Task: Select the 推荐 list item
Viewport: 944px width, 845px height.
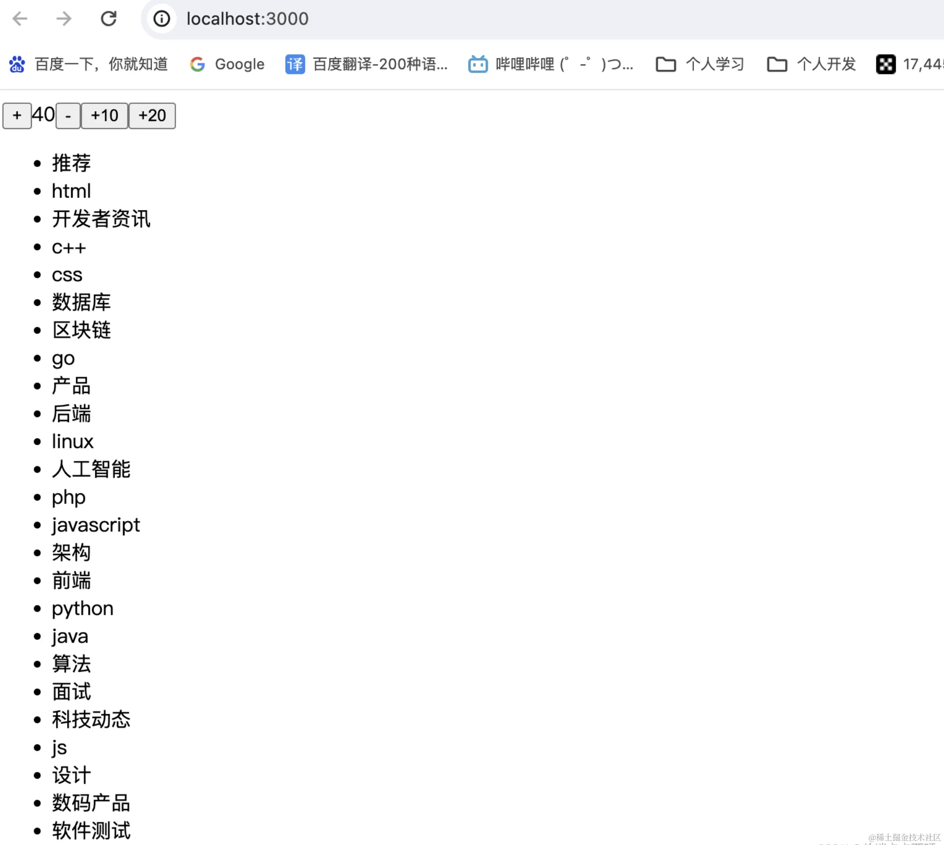Action: 71,163
